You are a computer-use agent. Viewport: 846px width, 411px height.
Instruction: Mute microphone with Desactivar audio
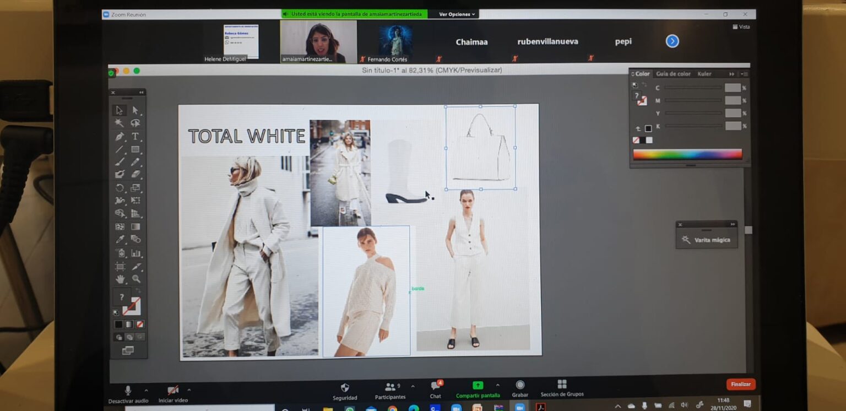(x=128, y=394)
